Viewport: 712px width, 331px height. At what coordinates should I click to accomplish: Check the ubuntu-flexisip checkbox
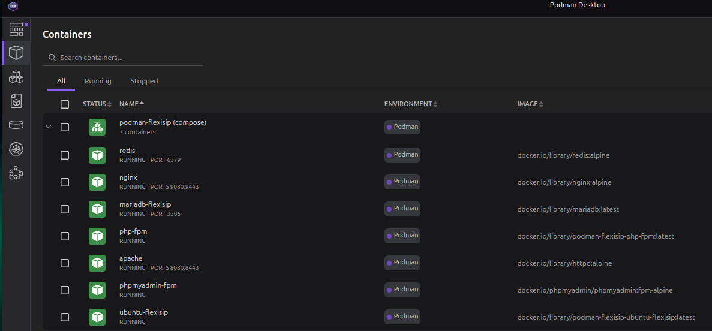[64, 317]
